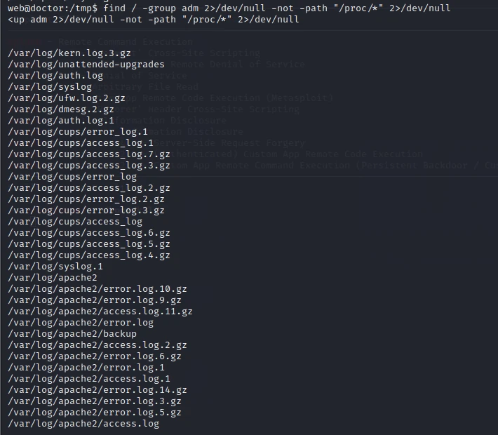Click the /var/log/apache2/backup path
This screenshot has width=498, height=435.
[72, 334]
